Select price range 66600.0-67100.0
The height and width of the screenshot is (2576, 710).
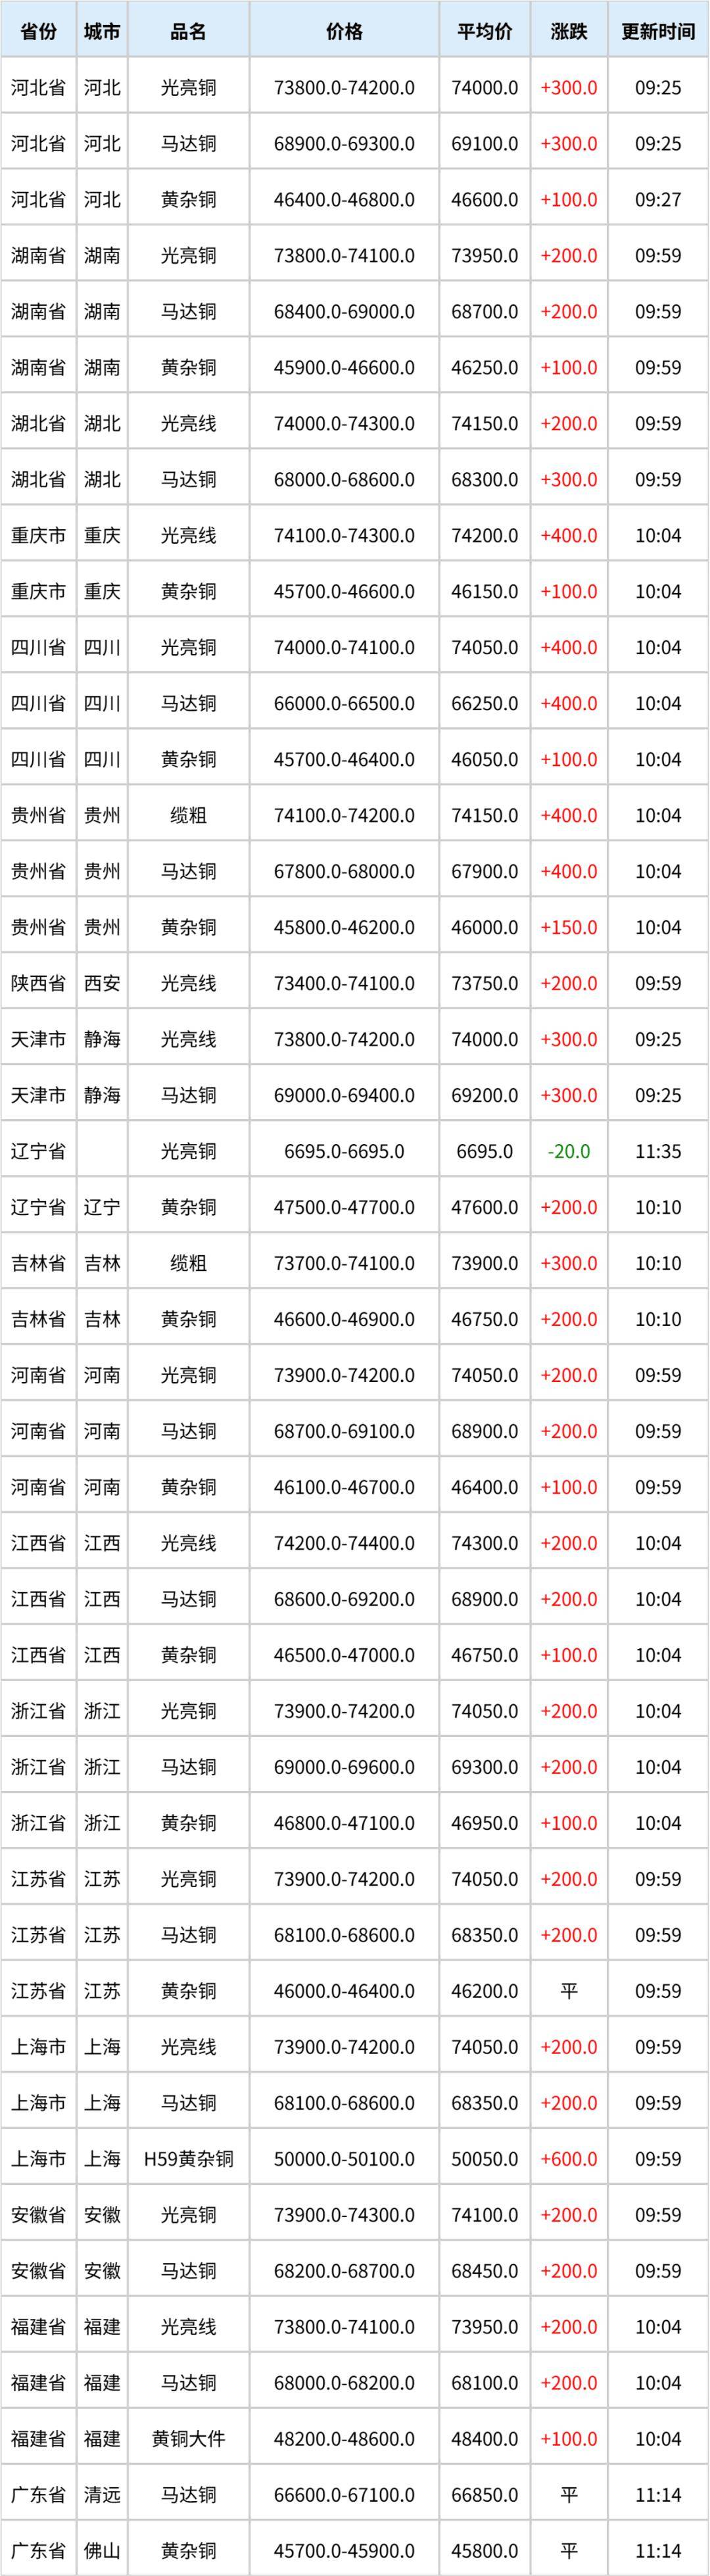coord(344,2496)
